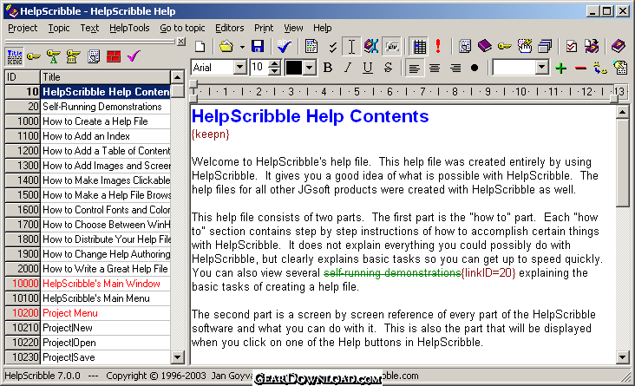Screen dimensions: 635x386
Task: Click the topic list scroll down arrow
Action: pyautogui.click(x=177, y=357)
